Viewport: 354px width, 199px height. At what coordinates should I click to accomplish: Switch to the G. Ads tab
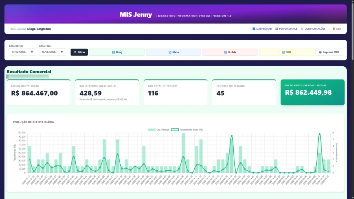coord(230,52)
